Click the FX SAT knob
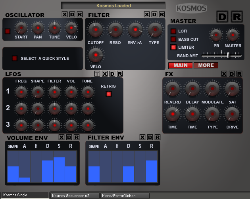The image size is (250, 199). (232, 88)
